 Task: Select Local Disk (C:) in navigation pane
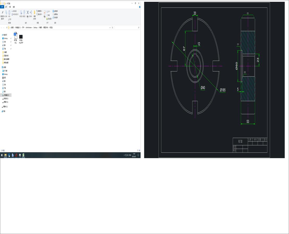pos(6,95)
